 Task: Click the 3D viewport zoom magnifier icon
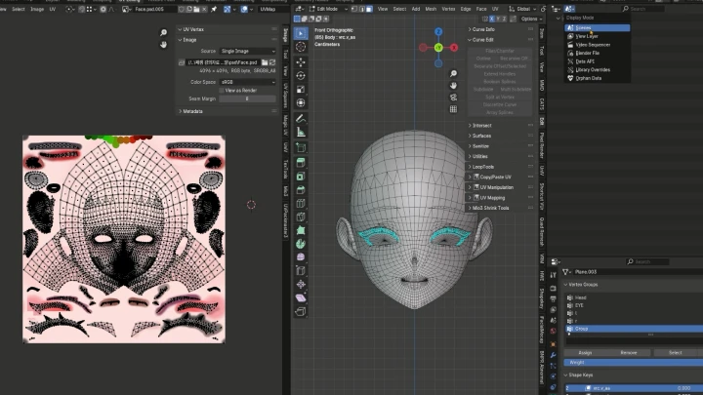453,73
